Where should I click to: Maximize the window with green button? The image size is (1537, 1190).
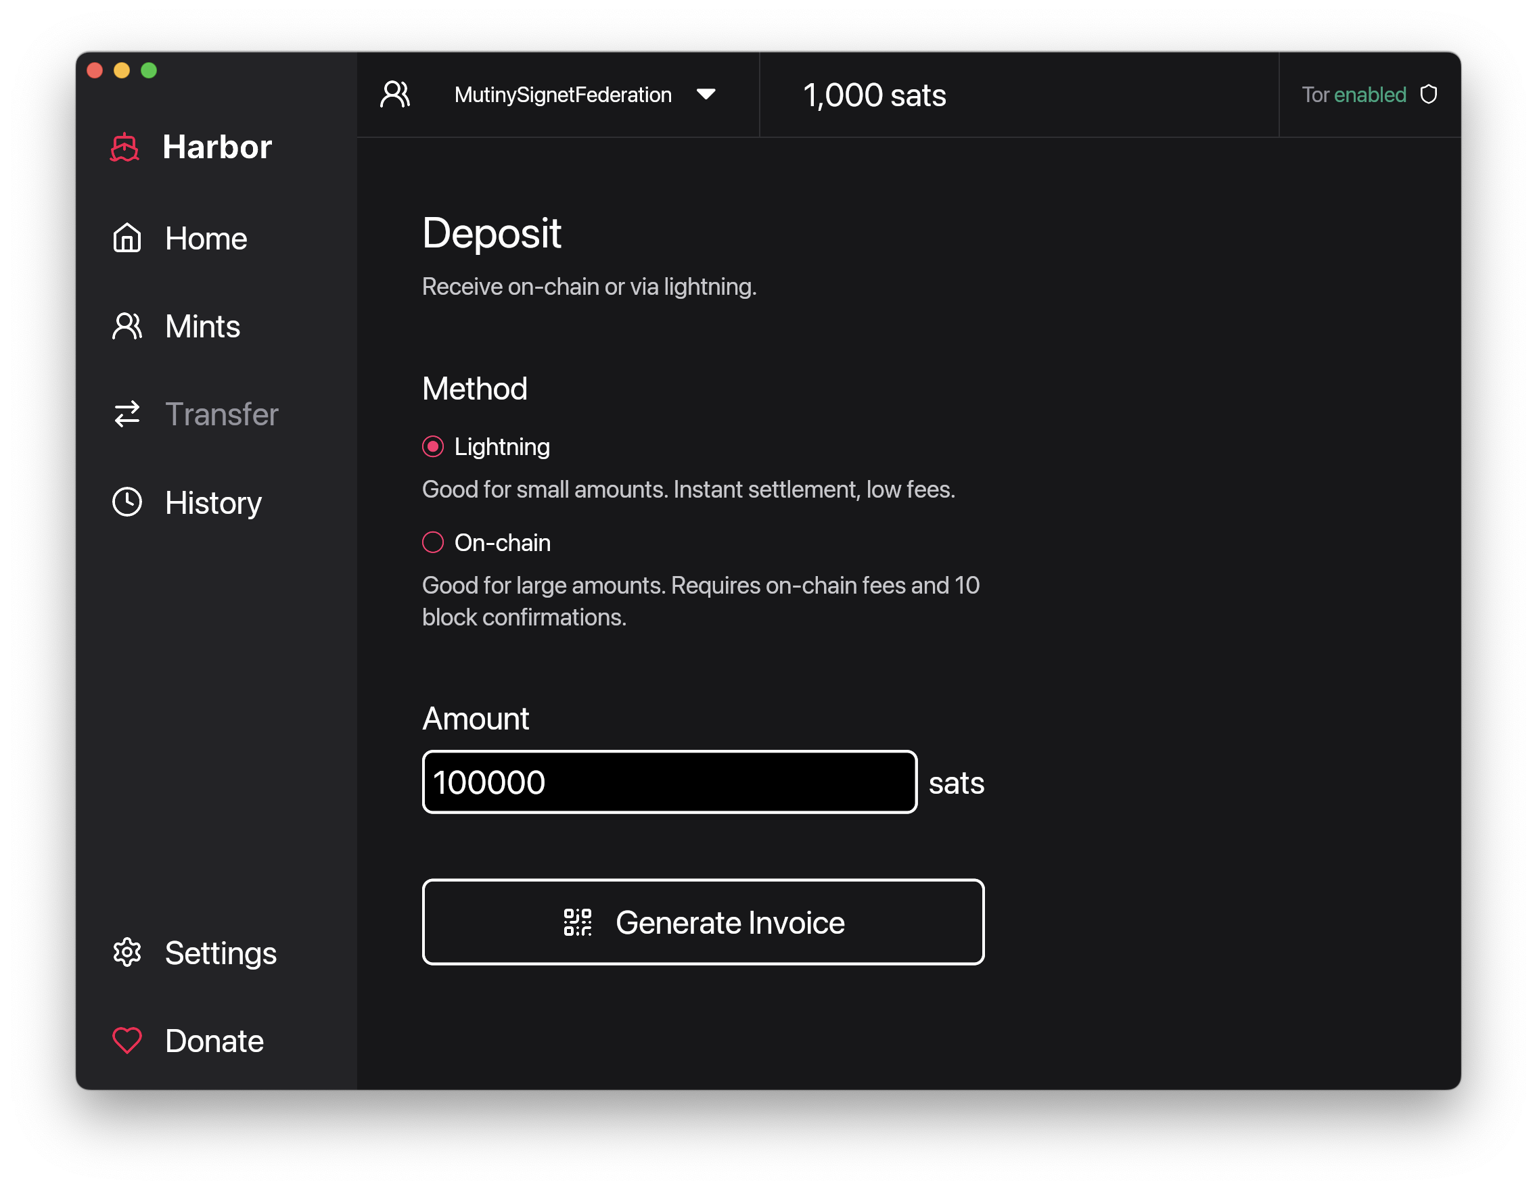(x=149, y=70)
